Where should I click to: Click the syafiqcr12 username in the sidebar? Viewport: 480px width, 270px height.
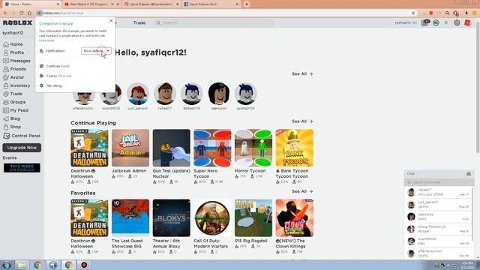tap(13, 33)
